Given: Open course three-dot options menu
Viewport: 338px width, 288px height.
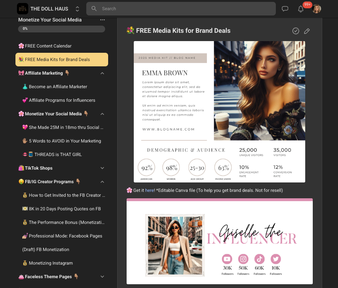Looking at the screenshot, I should point(102,20).
